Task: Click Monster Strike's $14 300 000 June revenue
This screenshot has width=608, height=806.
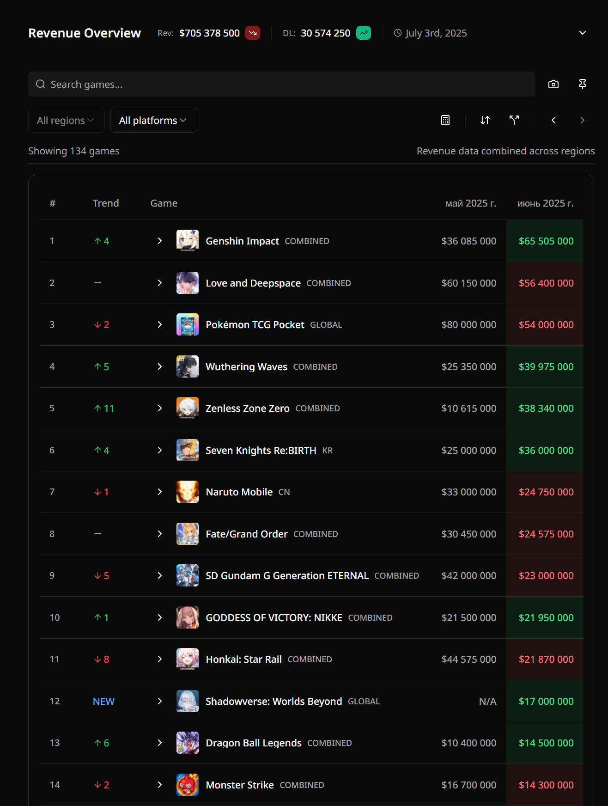Action: tap(546, 785)
